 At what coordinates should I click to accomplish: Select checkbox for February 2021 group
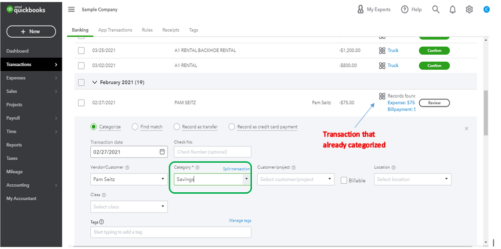[x=81, y=82]
